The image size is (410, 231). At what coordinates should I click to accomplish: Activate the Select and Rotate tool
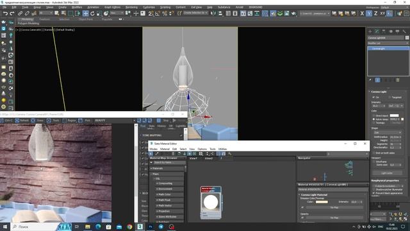pyautogui.click(x=92, y=13)
